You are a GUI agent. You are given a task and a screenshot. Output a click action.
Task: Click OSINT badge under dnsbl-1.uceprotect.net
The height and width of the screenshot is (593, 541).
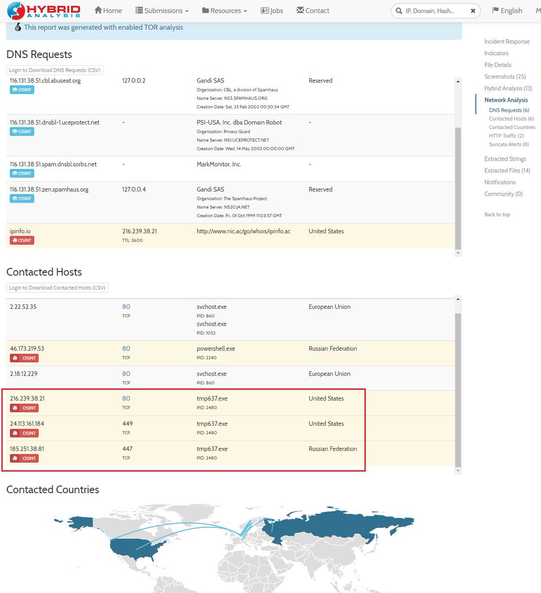22,131
